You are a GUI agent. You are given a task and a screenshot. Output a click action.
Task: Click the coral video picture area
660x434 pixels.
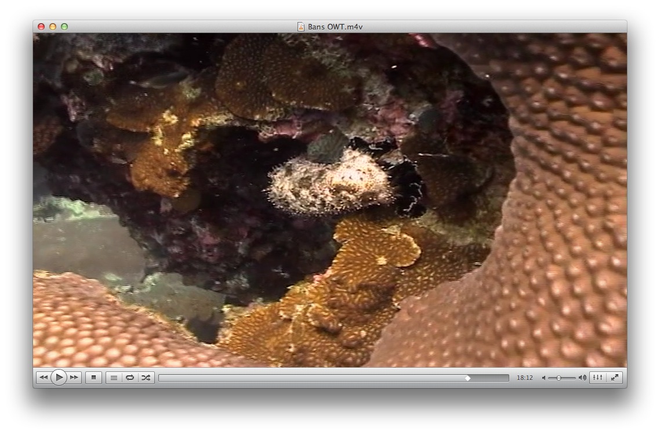(x=330, y=200)
